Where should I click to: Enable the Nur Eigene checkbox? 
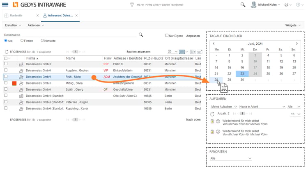[167, 35]
